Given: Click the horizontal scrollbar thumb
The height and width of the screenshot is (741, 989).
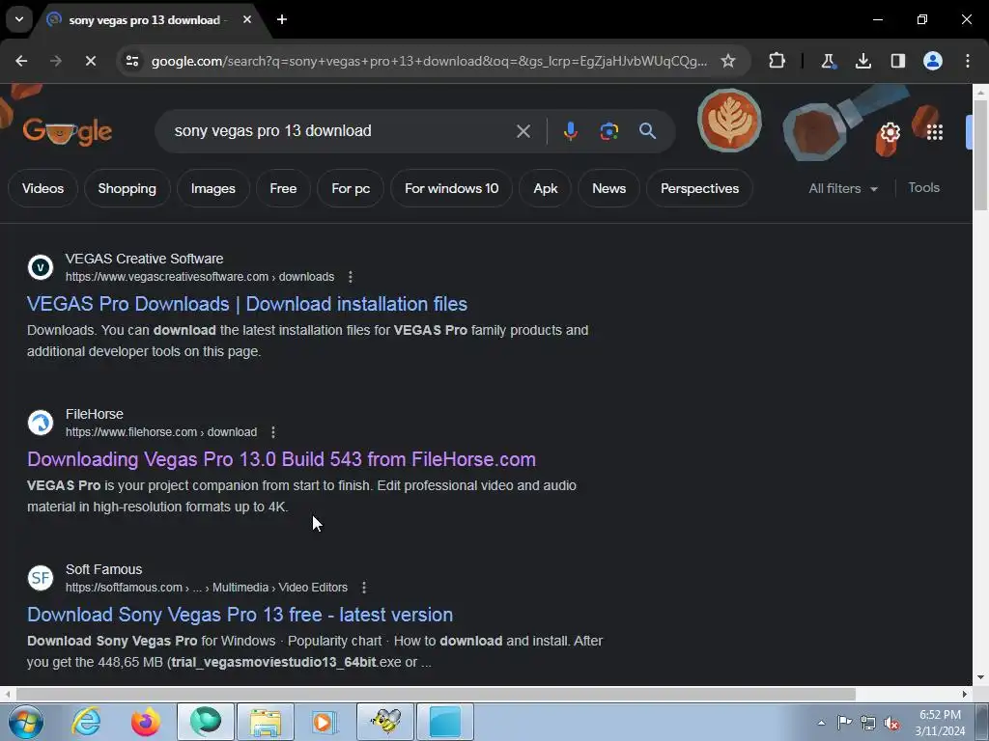Looking at the screenshot, I should 436,695.
